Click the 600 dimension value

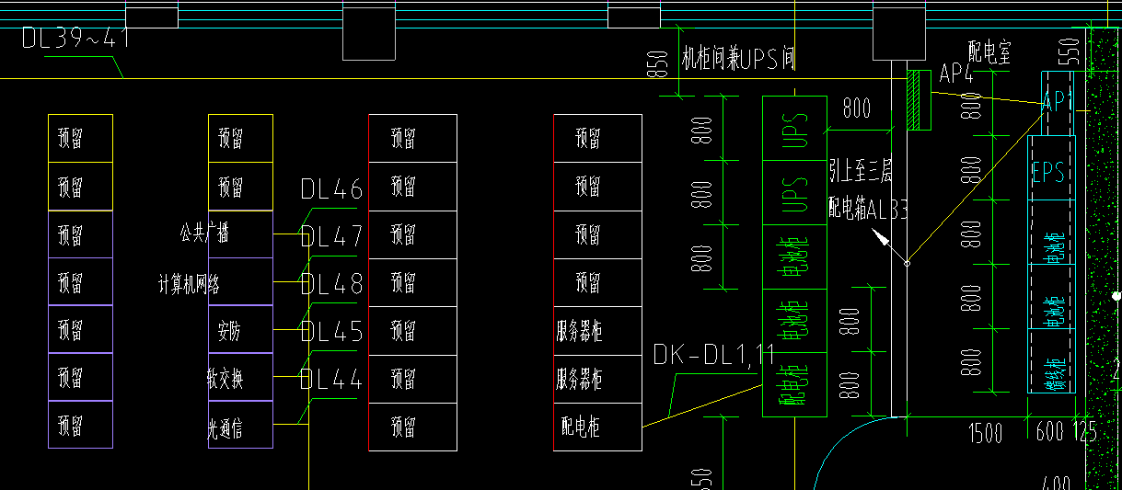click(x=1051, y=432)
